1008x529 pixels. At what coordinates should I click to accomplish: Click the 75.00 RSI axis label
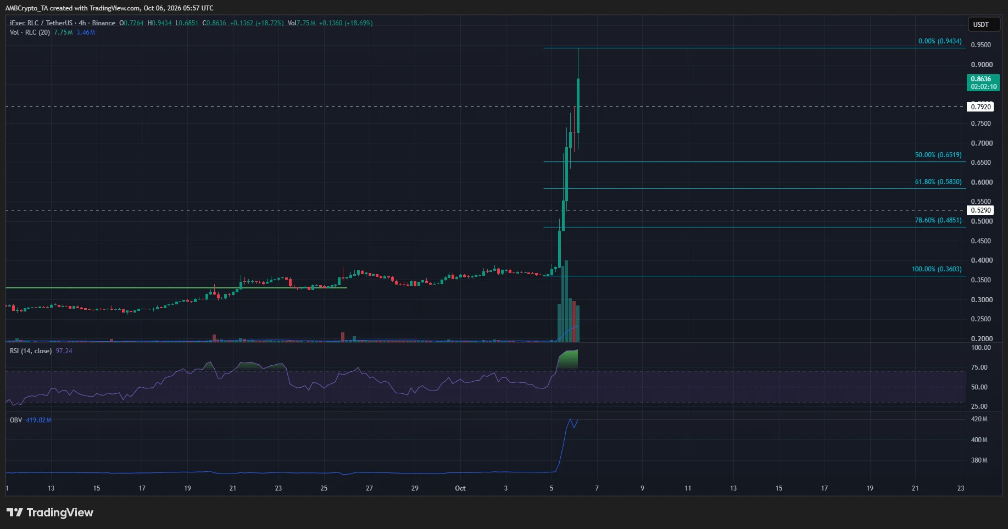coord(979,367)
